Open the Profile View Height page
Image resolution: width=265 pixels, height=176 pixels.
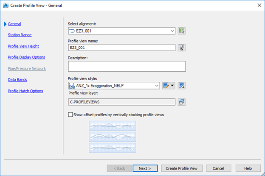coord(24,46)
